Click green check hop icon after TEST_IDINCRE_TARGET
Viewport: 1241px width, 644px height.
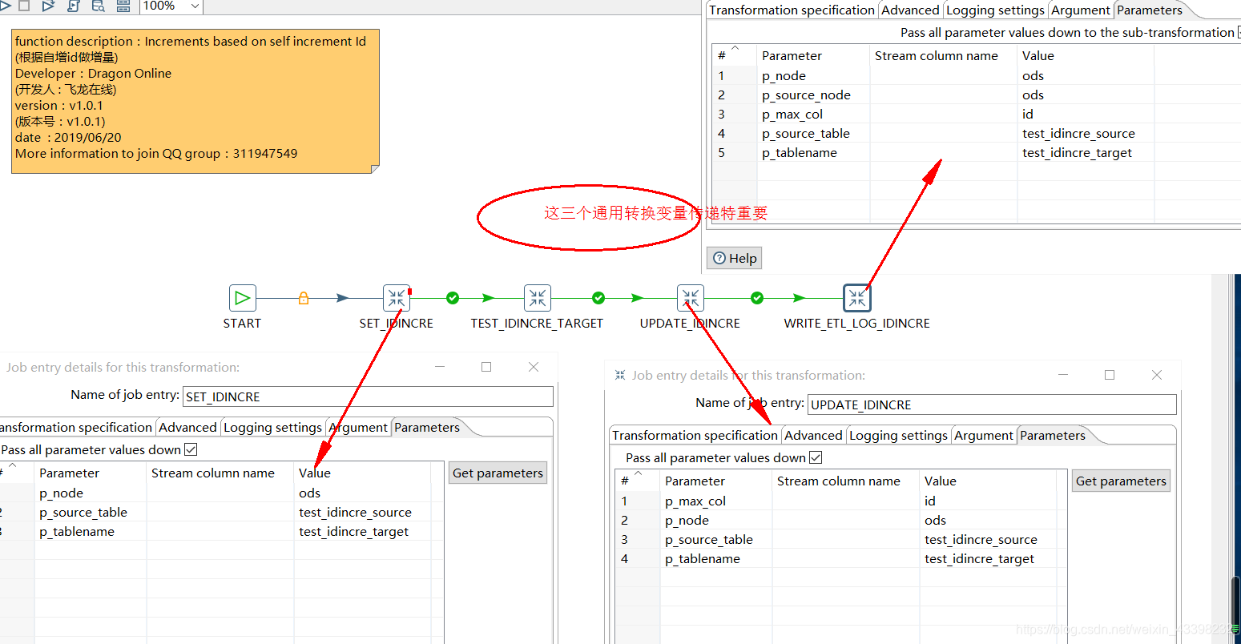598,298
